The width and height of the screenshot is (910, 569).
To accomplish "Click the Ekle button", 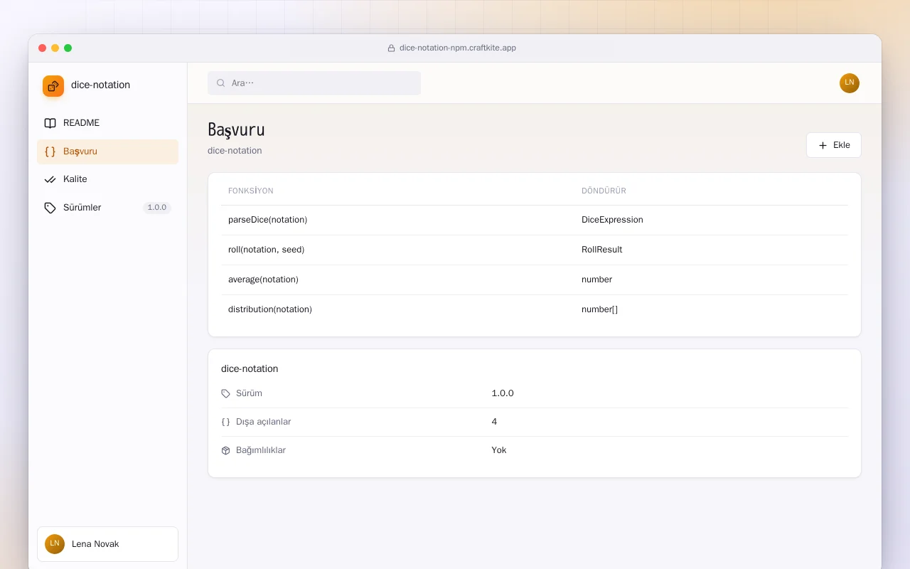I will click(x=834, y=145).
